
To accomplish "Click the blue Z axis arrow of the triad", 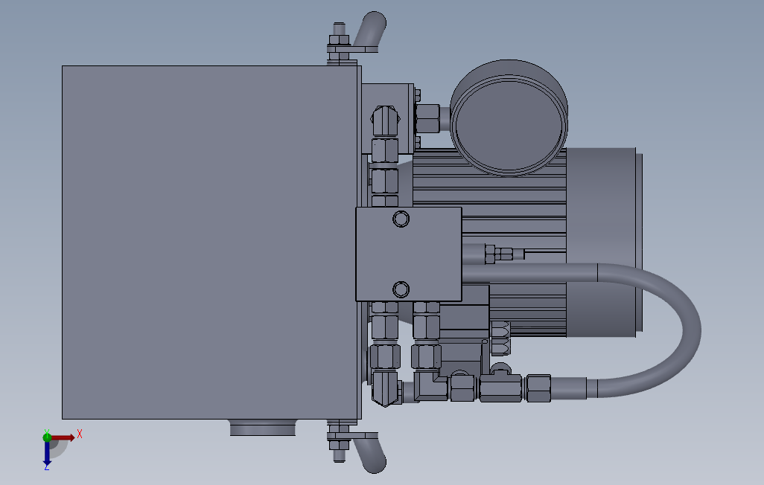I will tap(47, 454).
